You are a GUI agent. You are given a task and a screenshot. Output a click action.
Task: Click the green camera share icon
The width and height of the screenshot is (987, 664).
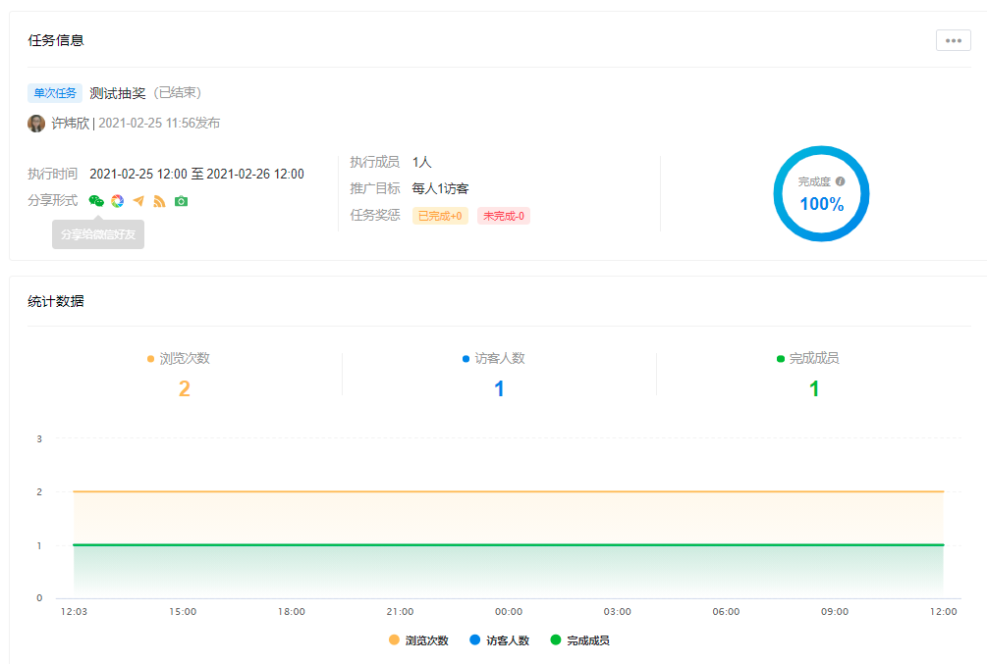pyautogui.click(x=181, y=200)
